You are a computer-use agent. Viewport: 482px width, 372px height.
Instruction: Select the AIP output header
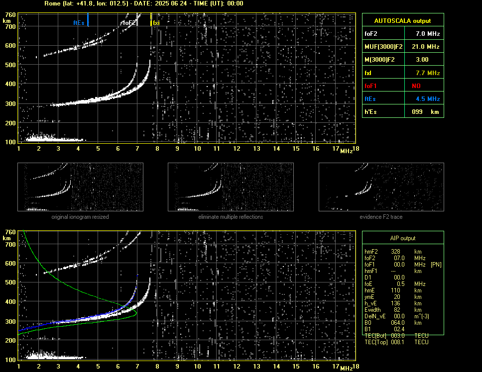(403, 238)
